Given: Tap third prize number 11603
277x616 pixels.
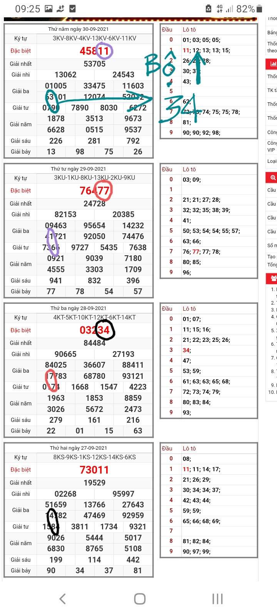Looking at the screenshot, I should [133, 86].
